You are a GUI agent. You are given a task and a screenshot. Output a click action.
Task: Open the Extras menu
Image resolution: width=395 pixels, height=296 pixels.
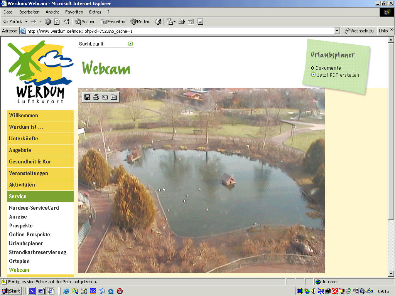click(x=95, y=12)
